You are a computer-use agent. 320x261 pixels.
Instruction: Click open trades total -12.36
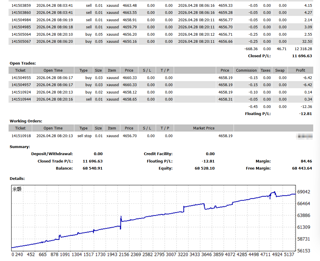(x=306, y=107)
